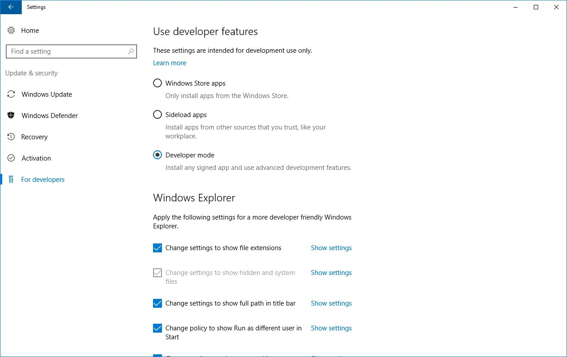The height and width of the screenshot is (357, 567).
Task: Uncheck the show file extensions checkbox
Action: click(157, 248)
